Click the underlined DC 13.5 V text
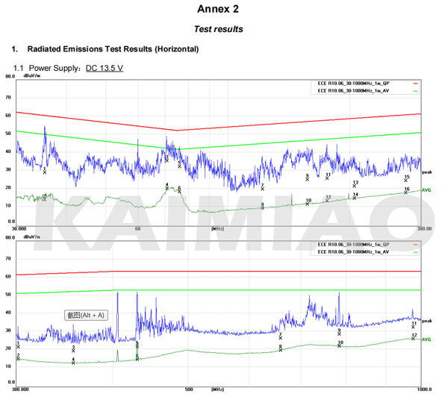 (x=105, y=68)
